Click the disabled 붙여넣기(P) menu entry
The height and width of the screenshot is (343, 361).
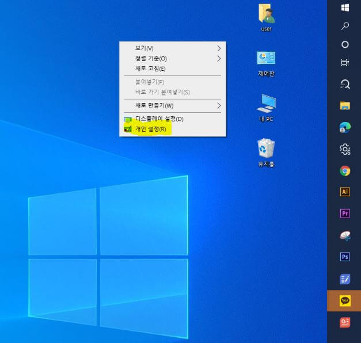[173, 82]
